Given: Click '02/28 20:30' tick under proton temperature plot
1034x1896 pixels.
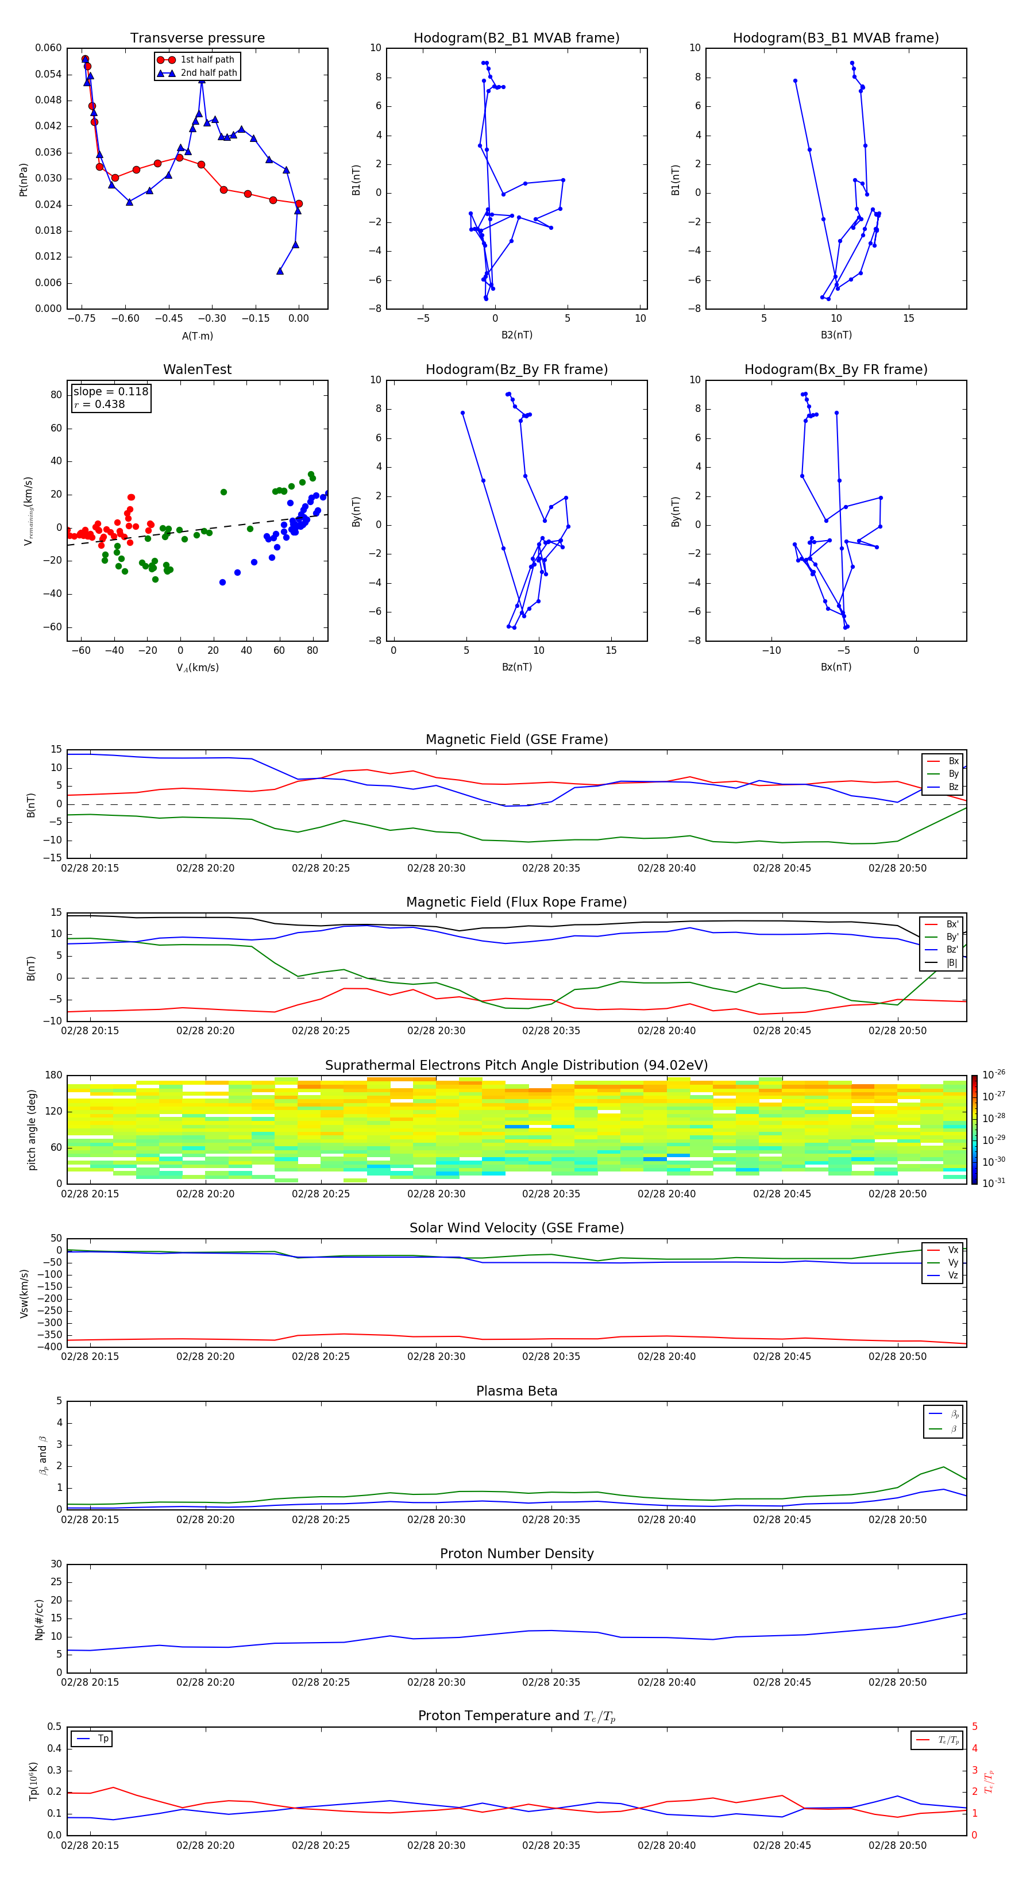Looking at the screenshot, I should (x=437, y=1845).
